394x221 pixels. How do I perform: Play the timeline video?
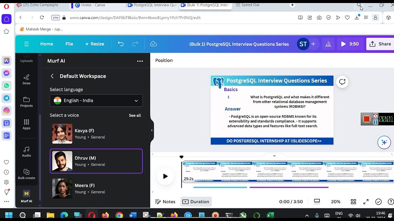coord(165,176)
